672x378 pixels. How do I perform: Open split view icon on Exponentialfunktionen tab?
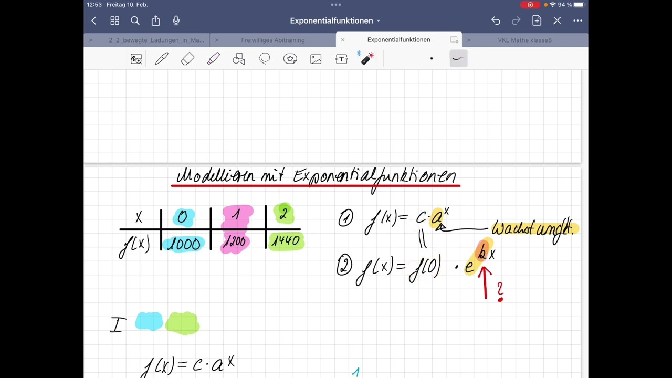[x=454, y=40]
